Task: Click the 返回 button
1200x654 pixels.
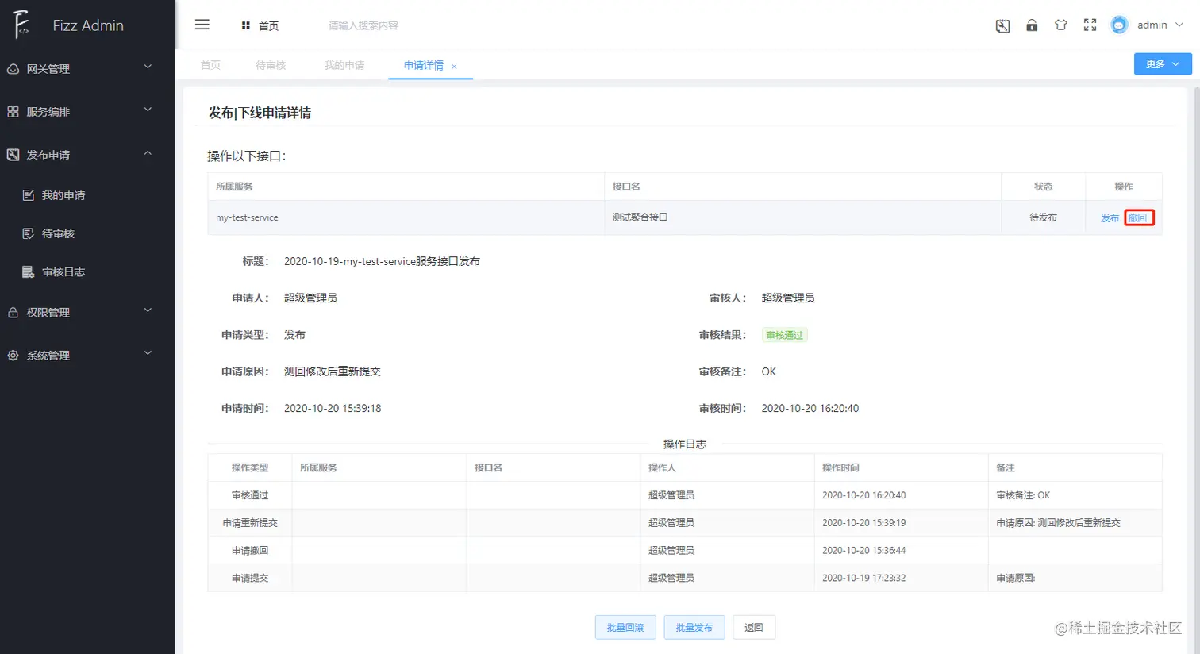Action: 754,627
